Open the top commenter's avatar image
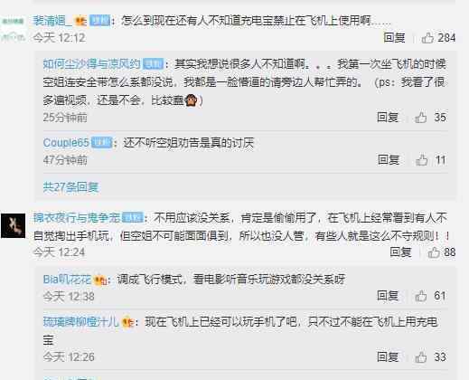 point(14,29)
